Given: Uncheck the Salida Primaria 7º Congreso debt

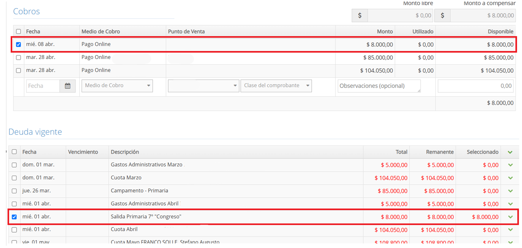Looking at the screenshot, I should pyautogui.click(x=14, y=217).
